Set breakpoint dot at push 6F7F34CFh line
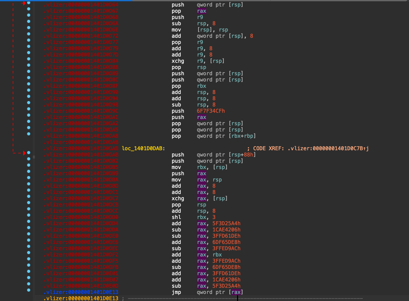This screenshot has height=301, width=409. click(29, 109)
